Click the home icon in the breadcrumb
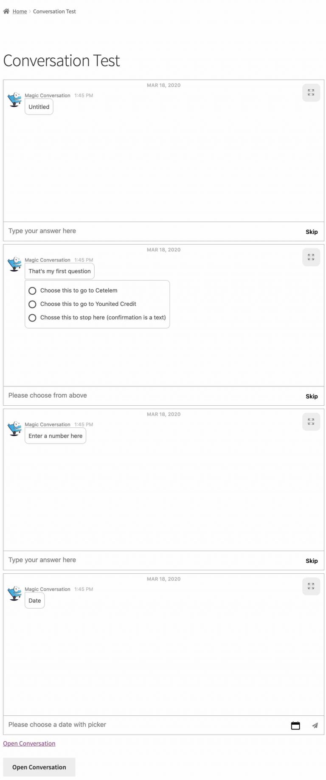 click(x=5, y=11)
